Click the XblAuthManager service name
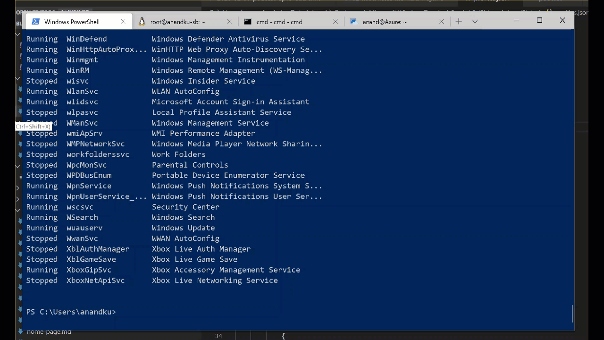Viewport: 604px width, 340px height. (98, 249)
